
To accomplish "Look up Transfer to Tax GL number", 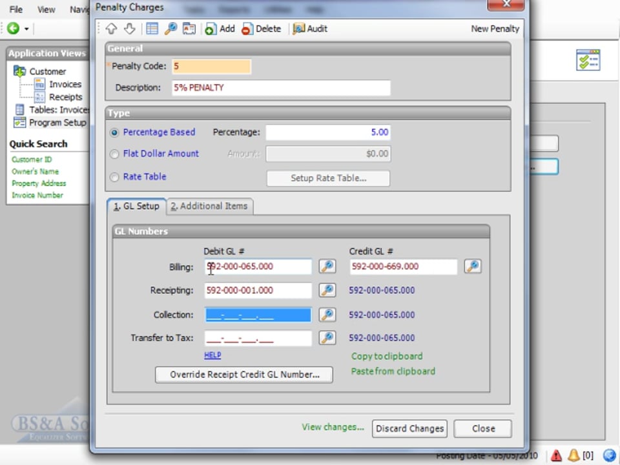I will coord(327,338).
